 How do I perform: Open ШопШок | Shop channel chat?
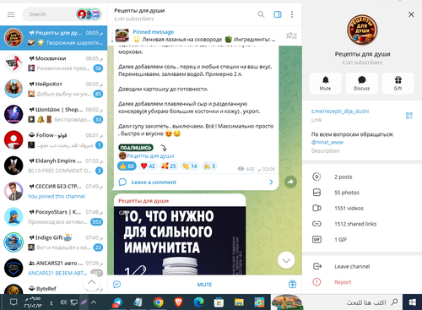pyautogui.click(x=53, y=114)
